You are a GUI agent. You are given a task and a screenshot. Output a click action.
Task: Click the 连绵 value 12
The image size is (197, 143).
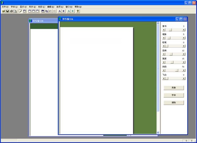183,51
